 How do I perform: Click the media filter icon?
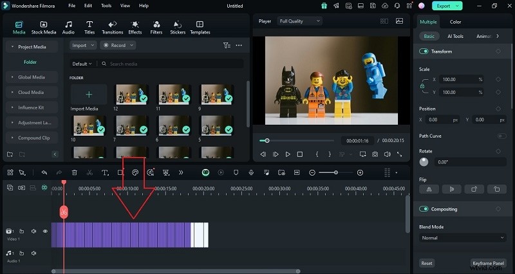point(227,45)
